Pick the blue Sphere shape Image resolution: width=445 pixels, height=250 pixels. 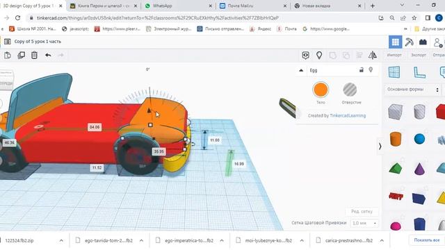tap(419, 139)
